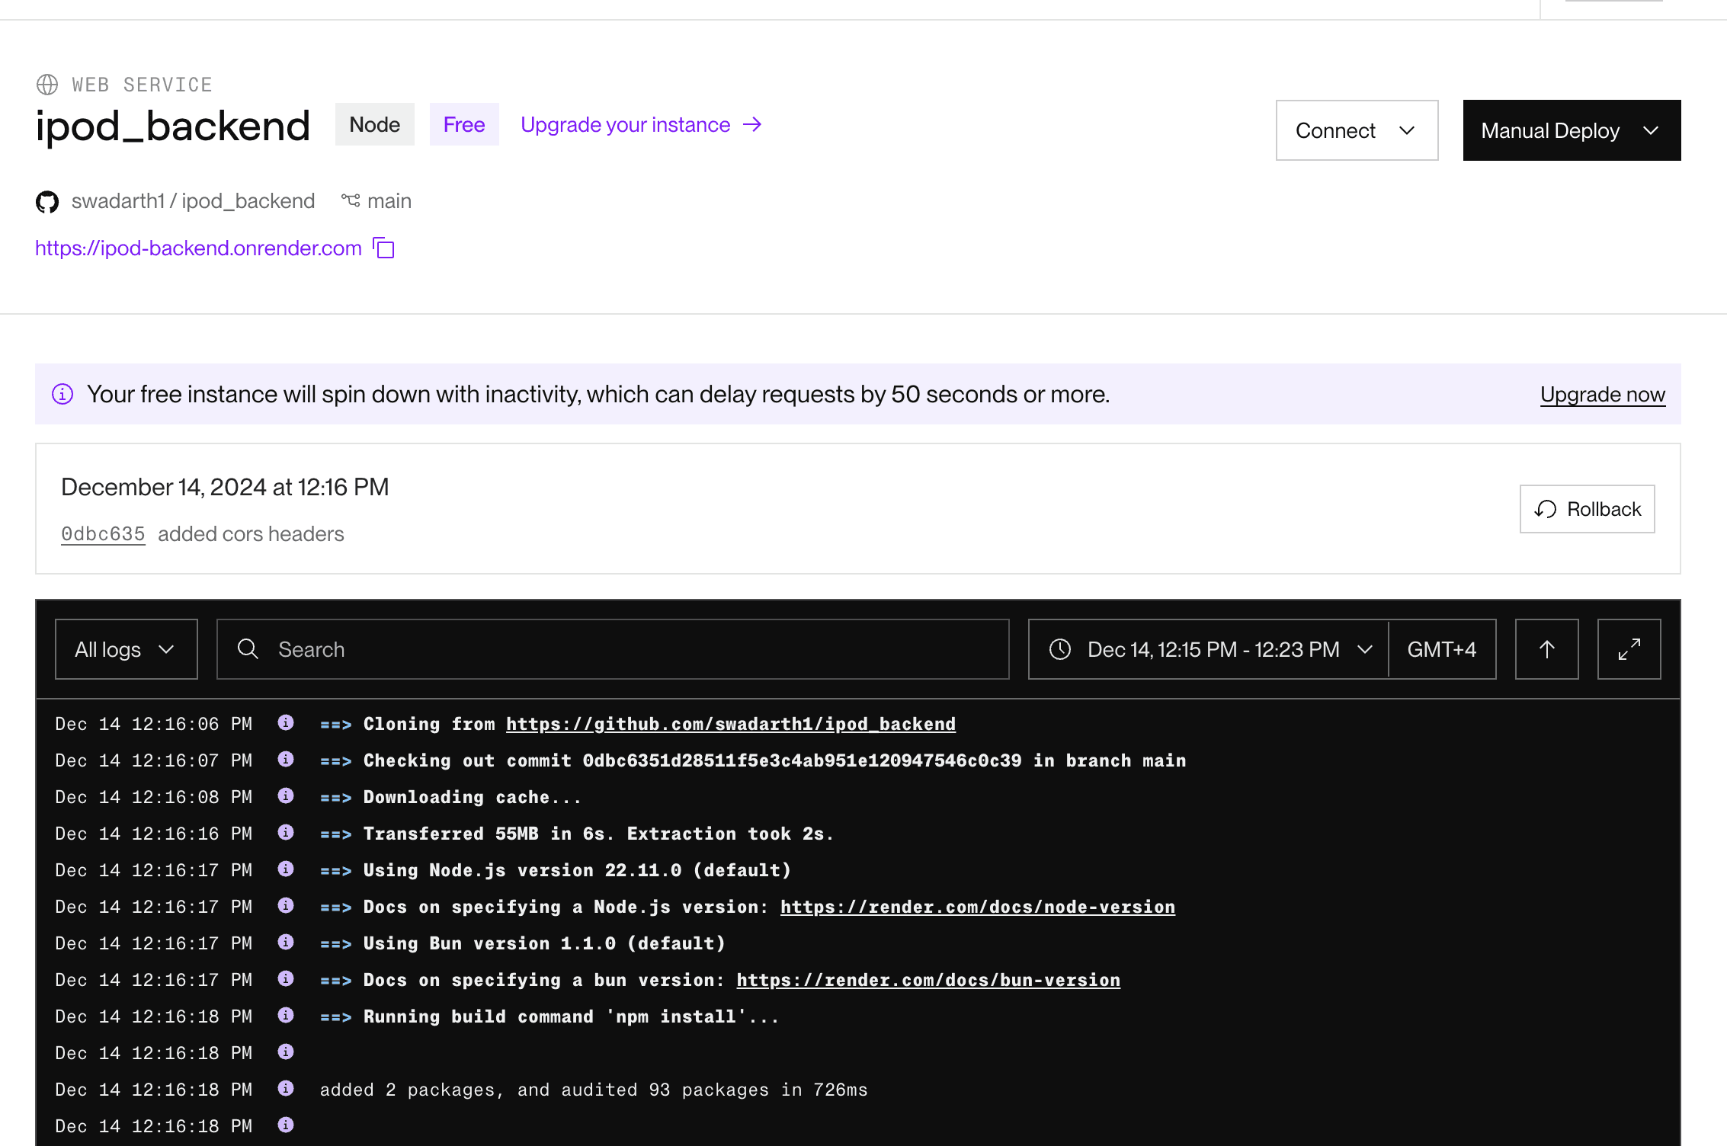This screenshot has width=1727, height=1146.
Task: Switch timezone via GMT+4 button
Action: pos(1441,649)
